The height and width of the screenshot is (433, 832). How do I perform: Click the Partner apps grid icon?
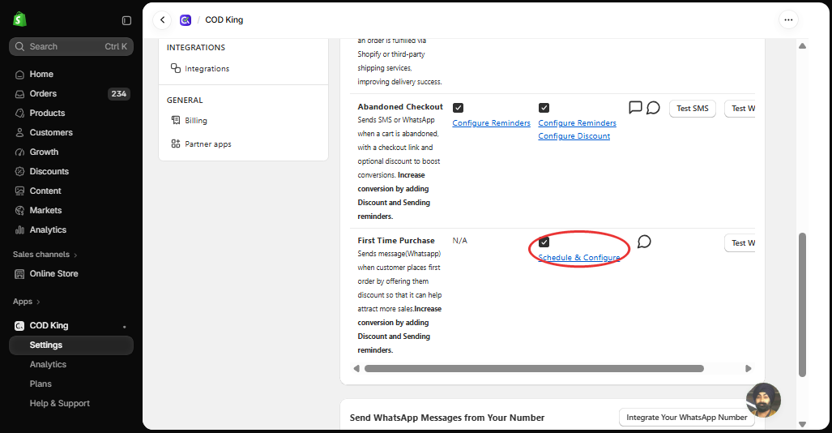coord(176,144)
